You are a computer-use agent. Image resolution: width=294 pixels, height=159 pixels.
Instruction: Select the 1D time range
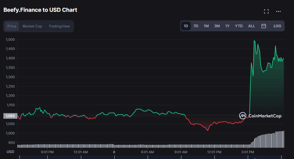click(x=186, y=26)
